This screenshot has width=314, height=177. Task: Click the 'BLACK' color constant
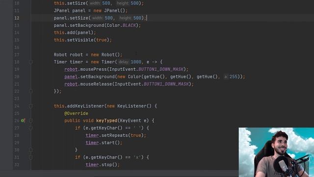click(129, 25)
